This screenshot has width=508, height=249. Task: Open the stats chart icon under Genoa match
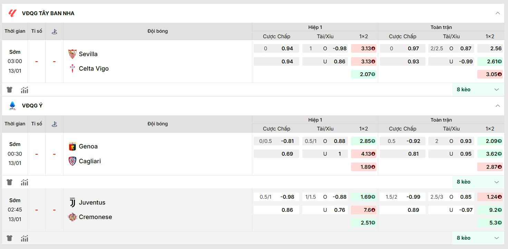pos(25,182)
